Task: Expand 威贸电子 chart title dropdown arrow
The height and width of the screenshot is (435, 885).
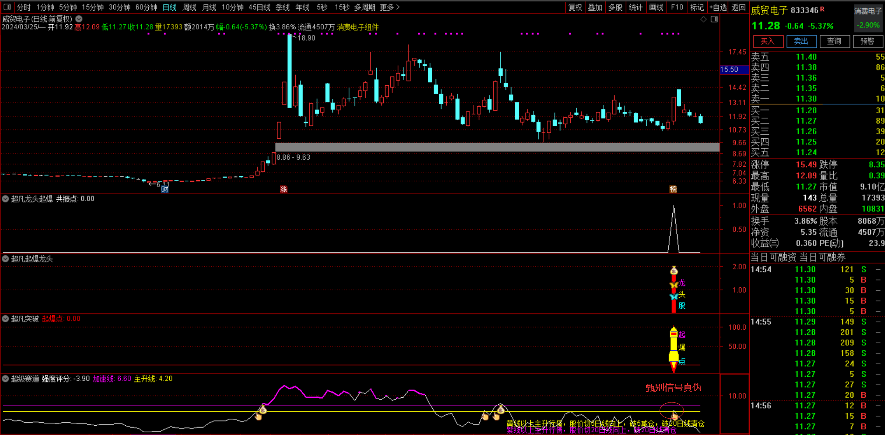Action: pyautogui.click(x=79, y=19)
